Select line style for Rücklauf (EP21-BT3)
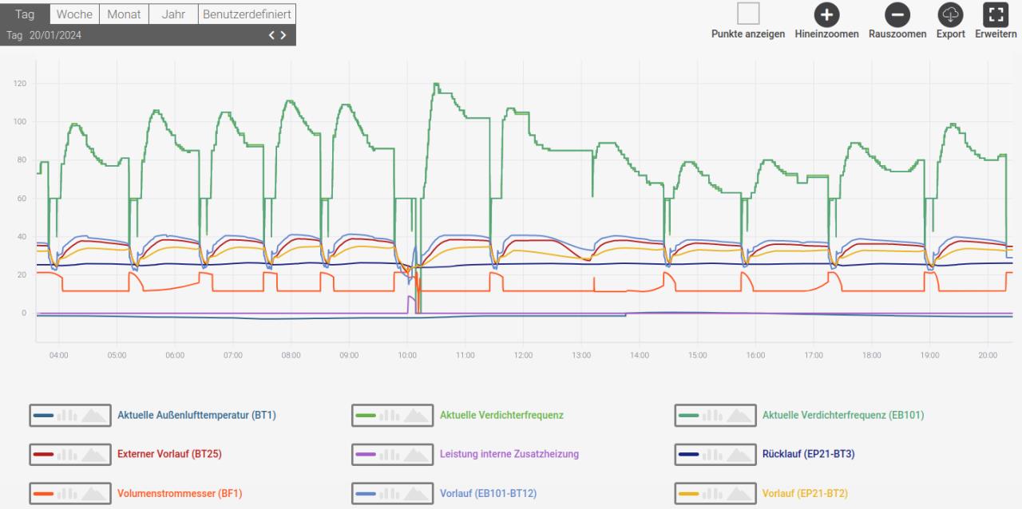1022x509 pixels. pyautogui.click(x=689, y=454)
